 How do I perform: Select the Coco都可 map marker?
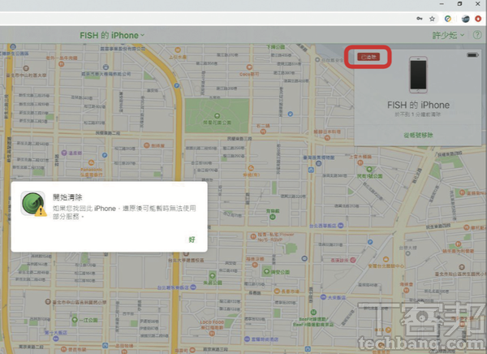pos(249,67)
